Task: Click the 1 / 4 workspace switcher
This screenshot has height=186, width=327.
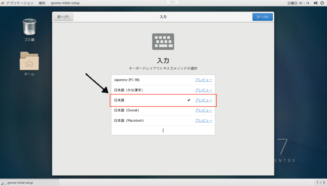Action: tap(320, 182)
